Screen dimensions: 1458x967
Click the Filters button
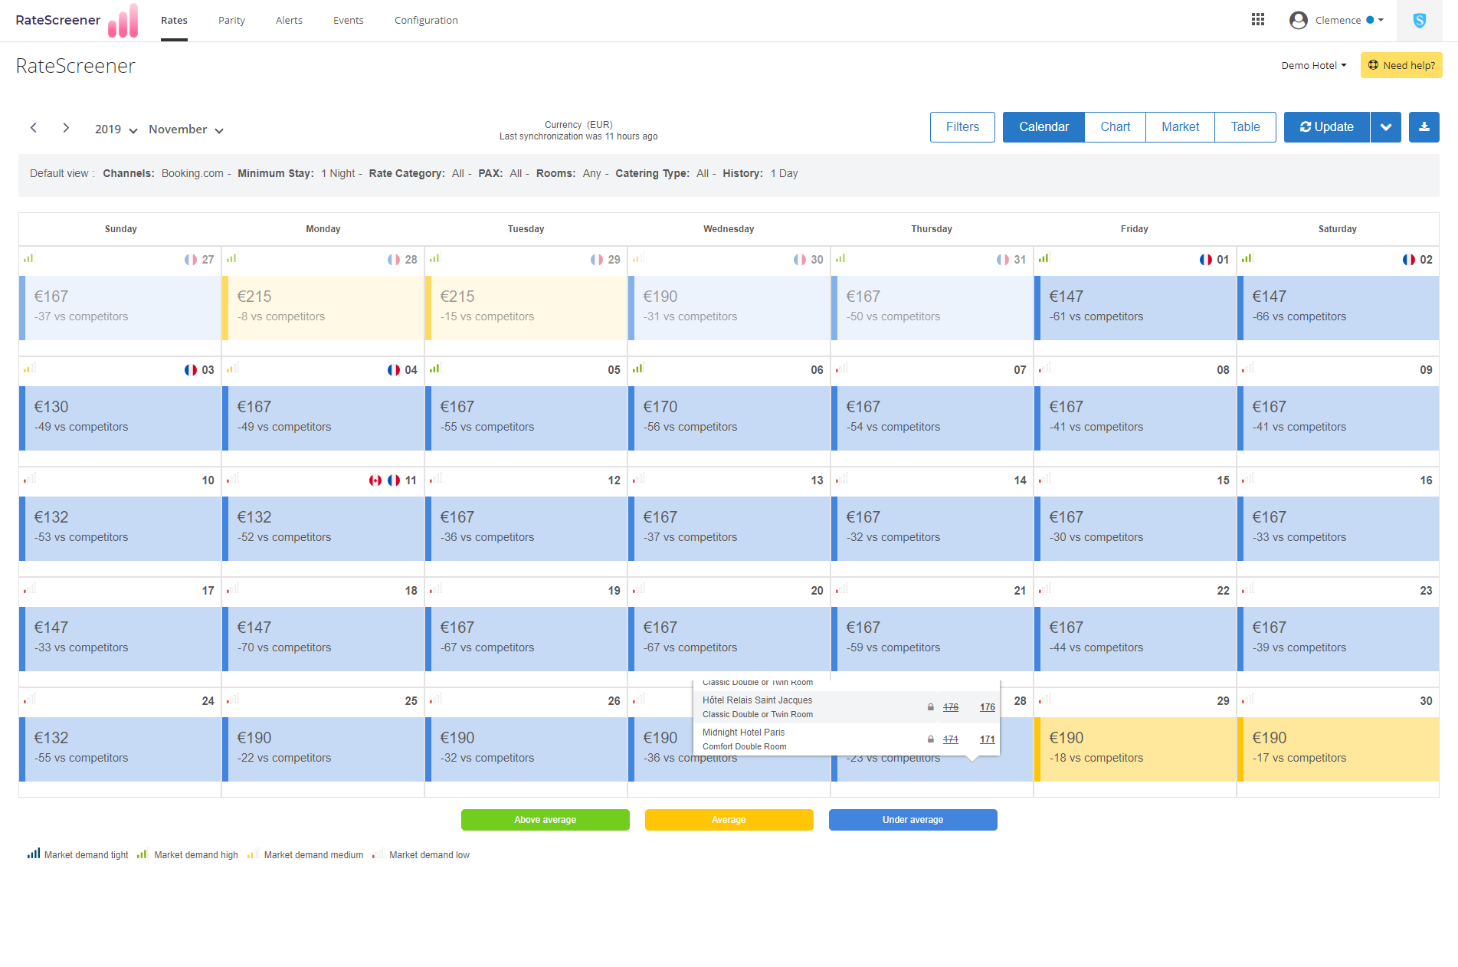tap(962, 127)
